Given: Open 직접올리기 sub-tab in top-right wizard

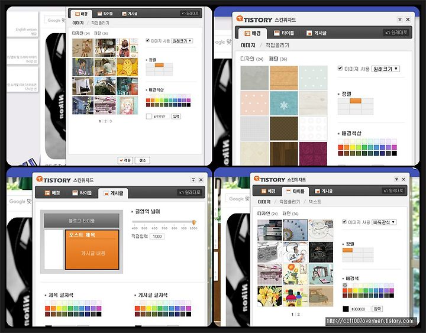Looking at the screenshot, I should (277, 46).
